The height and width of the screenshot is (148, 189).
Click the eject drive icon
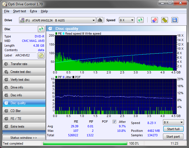100,20
